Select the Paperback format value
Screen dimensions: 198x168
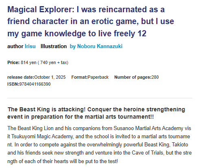(x=98, y=77)
